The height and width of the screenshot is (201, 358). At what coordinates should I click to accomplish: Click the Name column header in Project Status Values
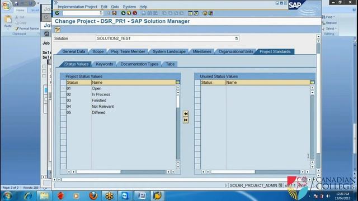134,82
